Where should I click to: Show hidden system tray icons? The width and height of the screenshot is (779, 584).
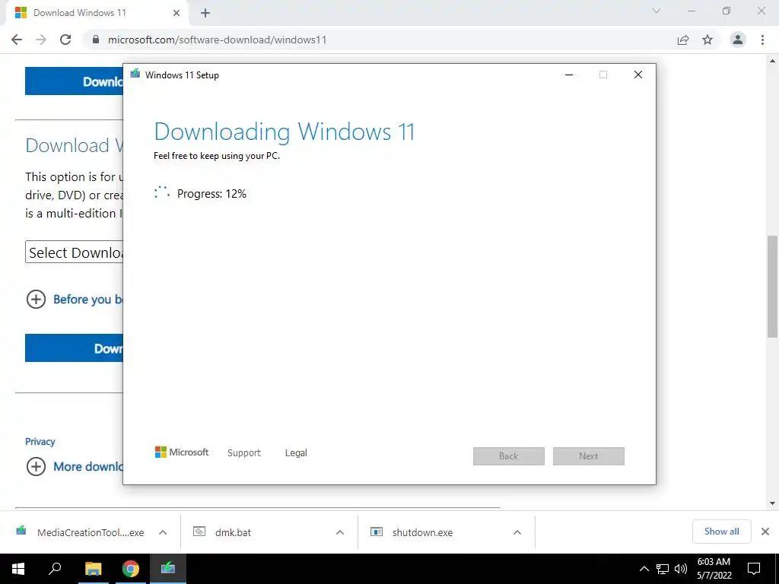pos(644,569)
